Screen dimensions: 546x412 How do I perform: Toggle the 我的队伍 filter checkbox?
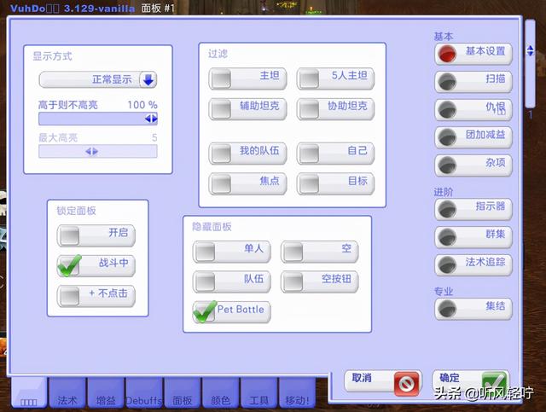(222, 154)
